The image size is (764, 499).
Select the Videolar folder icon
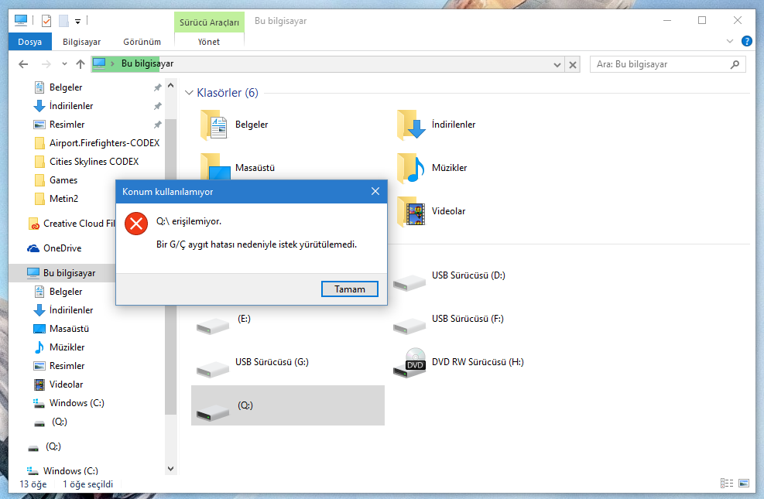410,211
